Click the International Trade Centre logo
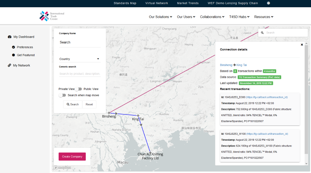This screenshot has width=311, height=173. (52, 16)
